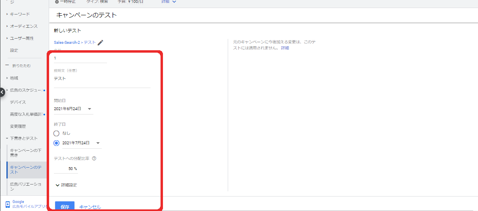Open キャンペーンの下書き in the sidebar
The height and width of the screenshot is (211, 478).
[25, 152]
